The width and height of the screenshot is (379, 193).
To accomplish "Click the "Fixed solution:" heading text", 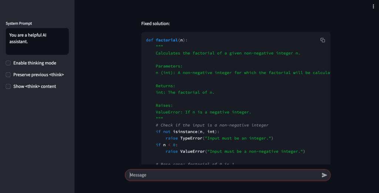I will pos(155,24).
